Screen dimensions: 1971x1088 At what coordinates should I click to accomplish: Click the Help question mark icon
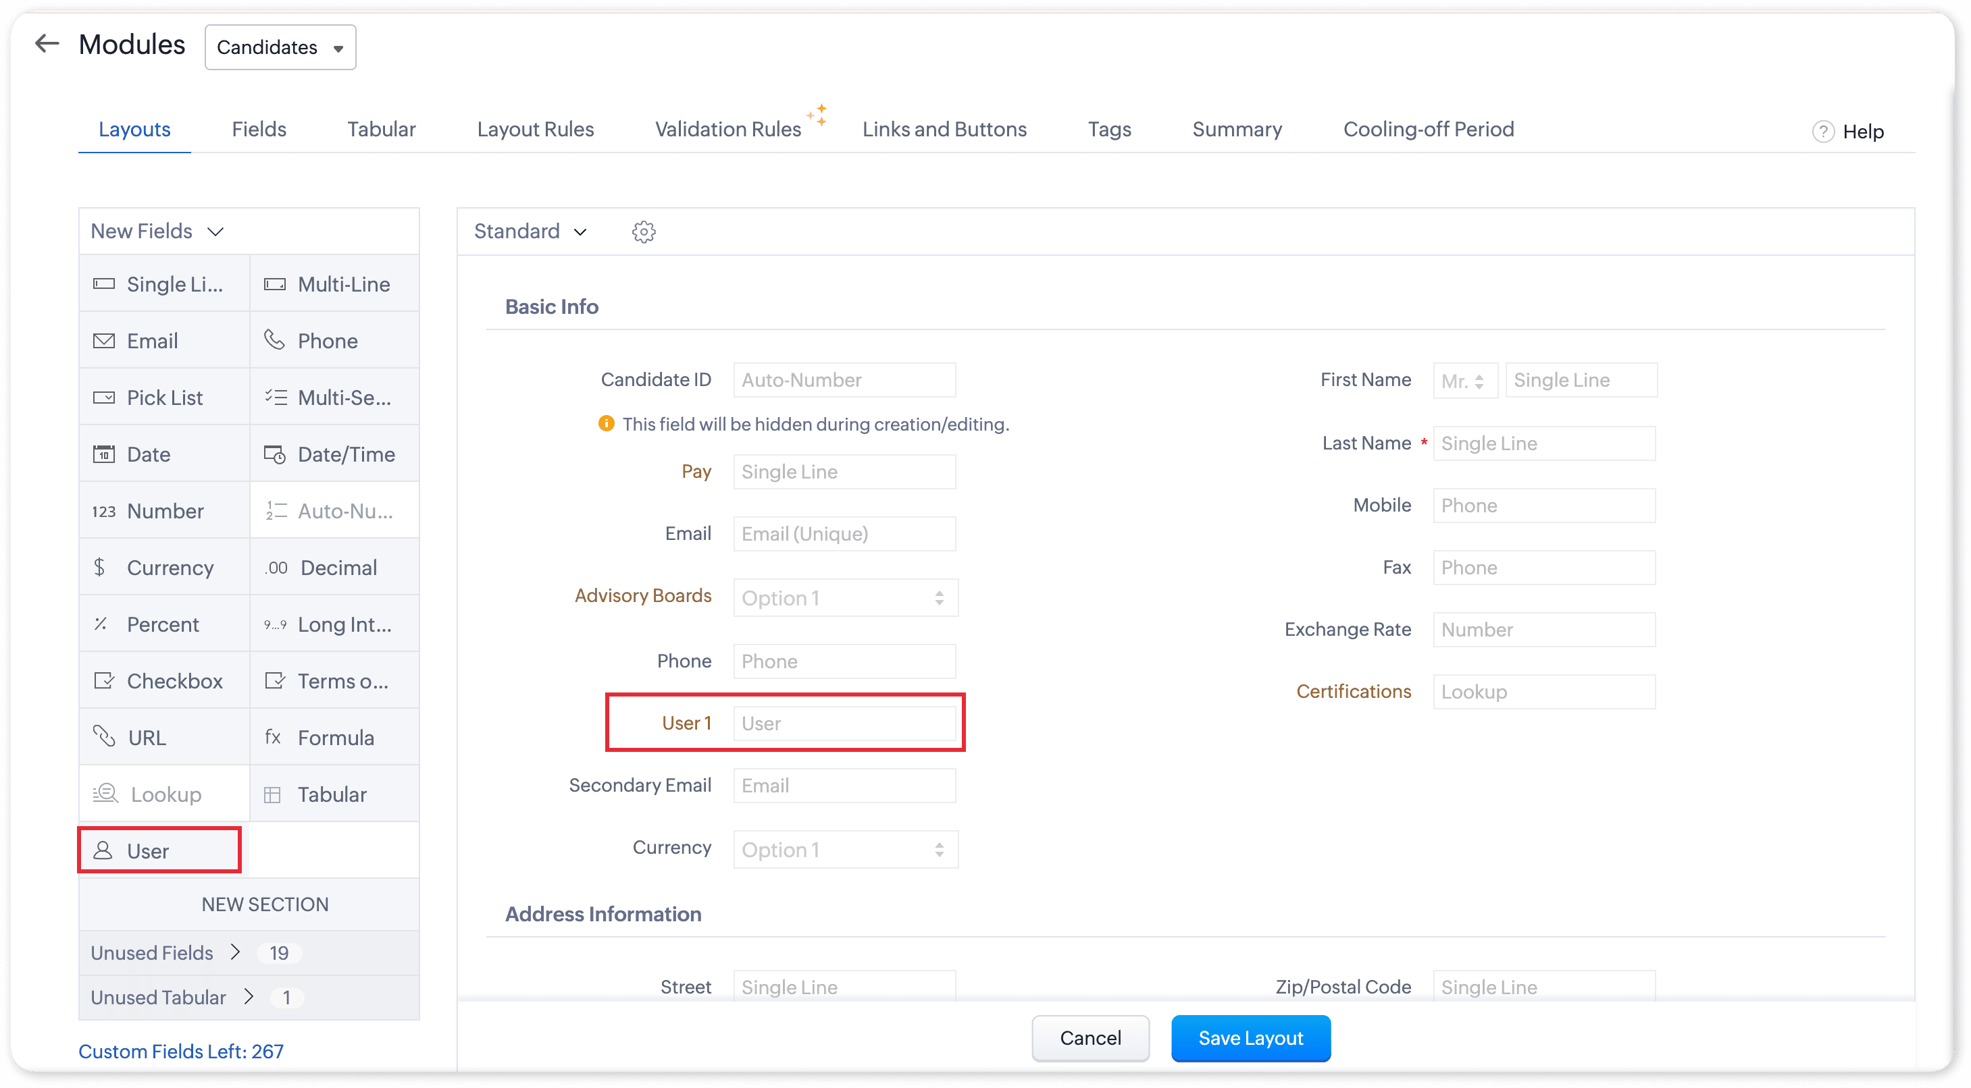coord(1822,132)
